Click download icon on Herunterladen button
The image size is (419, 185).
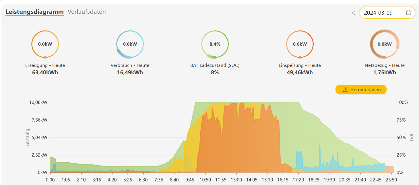pos(346,90)
